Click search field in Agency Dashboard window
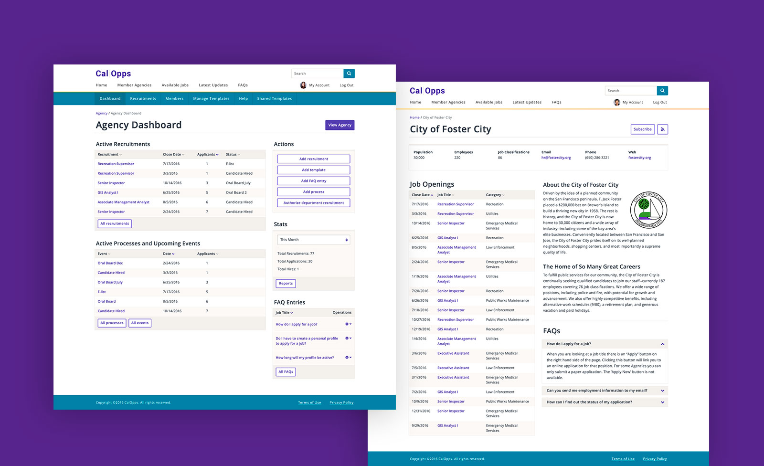Viewport: 764px width, 466px height. [x=318, y=74]
